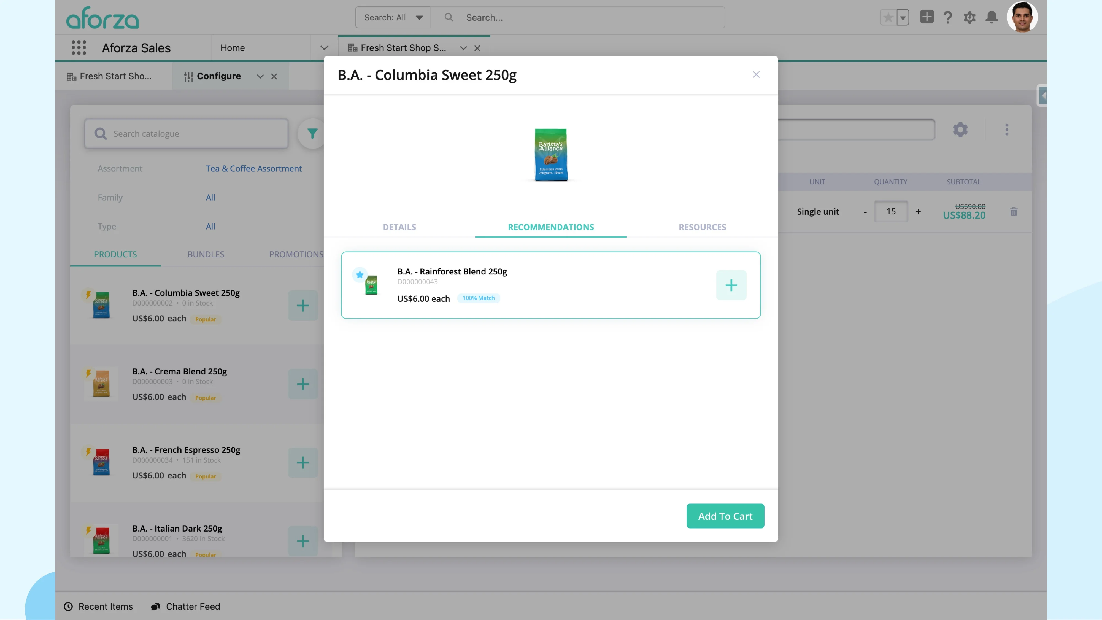Click the Type All filter value

click(x=210, y=226)
